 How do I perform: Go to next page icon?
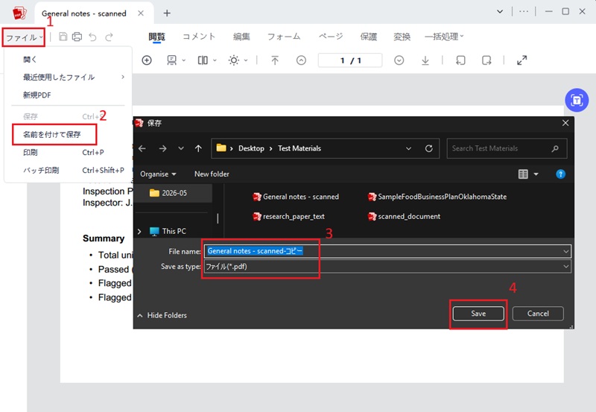(399, 60)
